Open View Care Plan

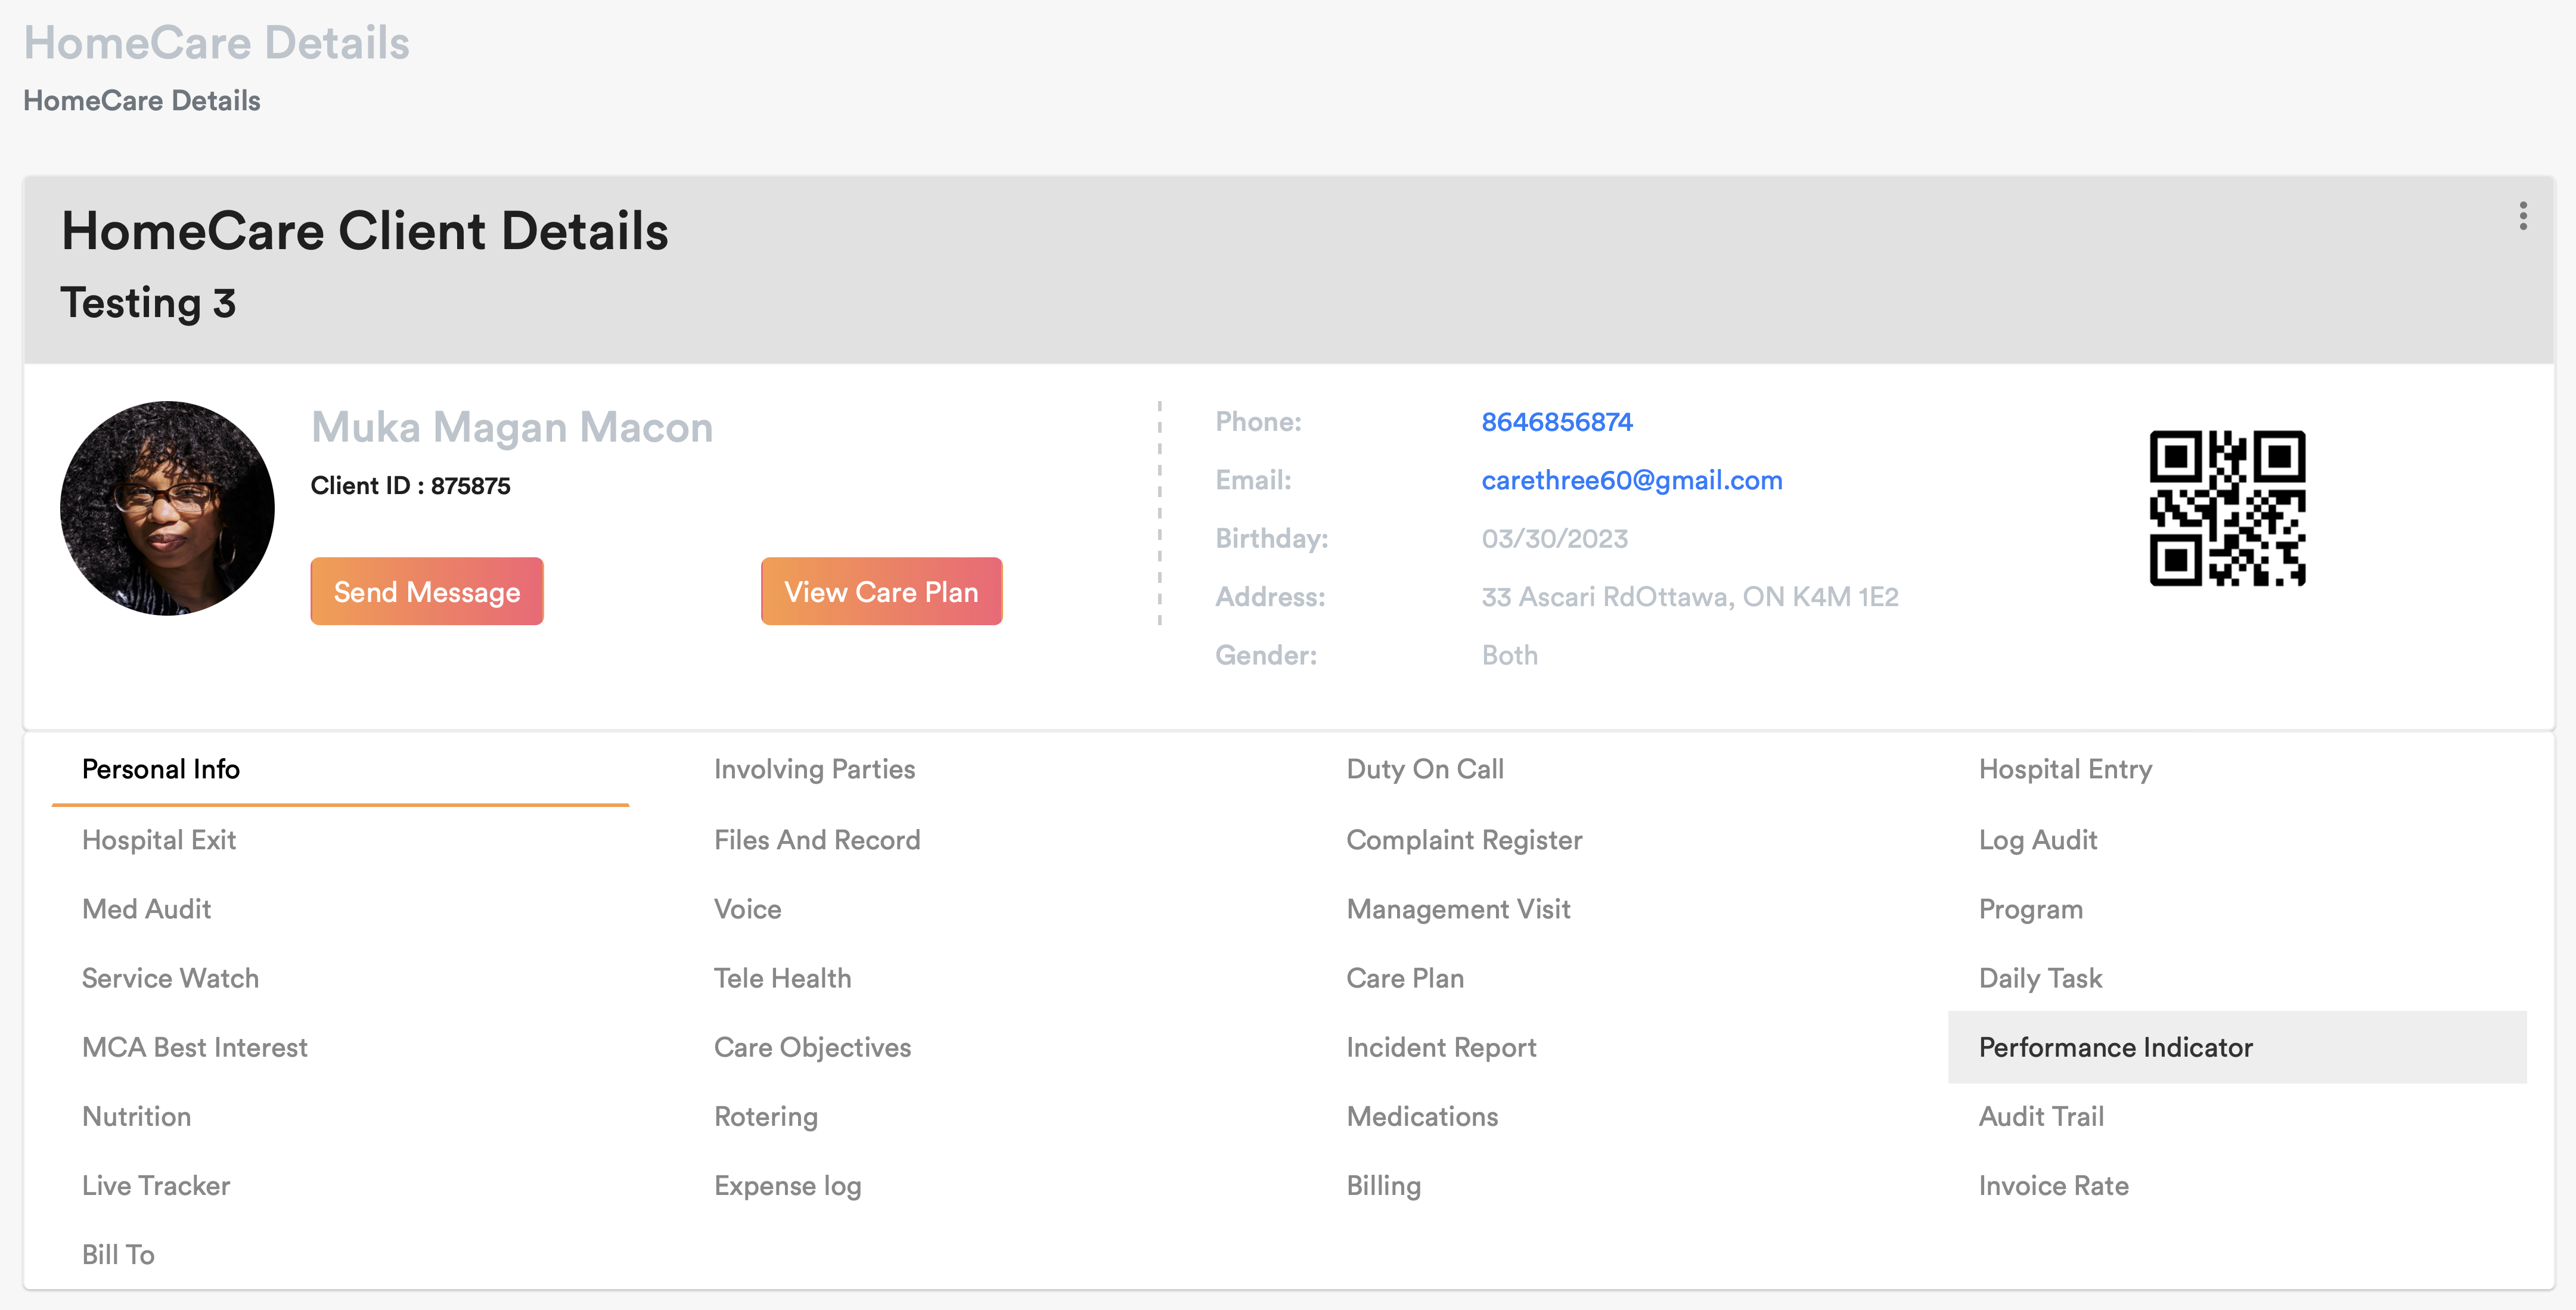coord(880,591)
